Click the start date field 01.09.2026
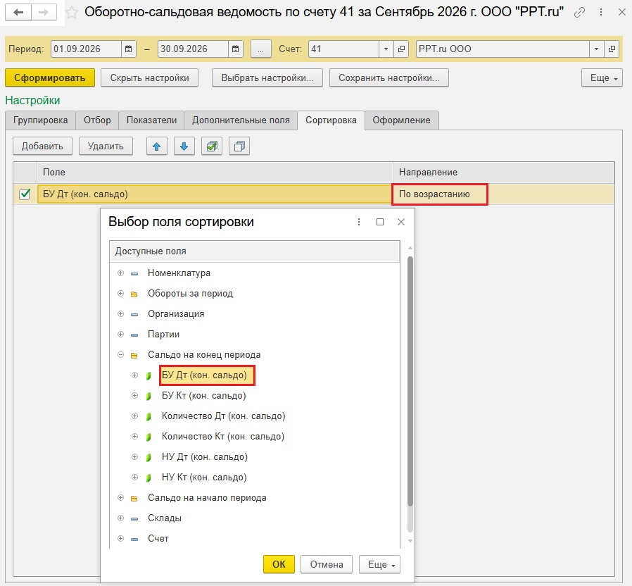This screenshot has height=586, width=632. [86, 49]
